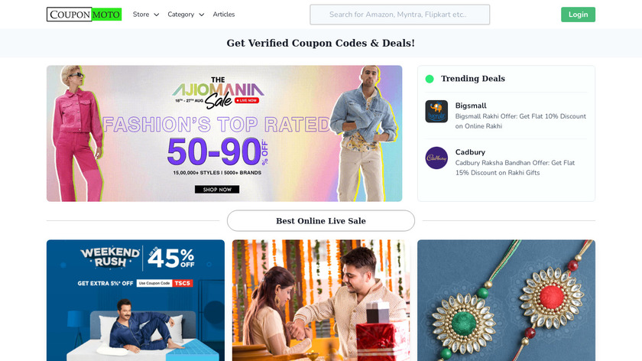Open the Cadbury purple logo icon
This screenshot has width=642, height=361.
click(436, 158)
